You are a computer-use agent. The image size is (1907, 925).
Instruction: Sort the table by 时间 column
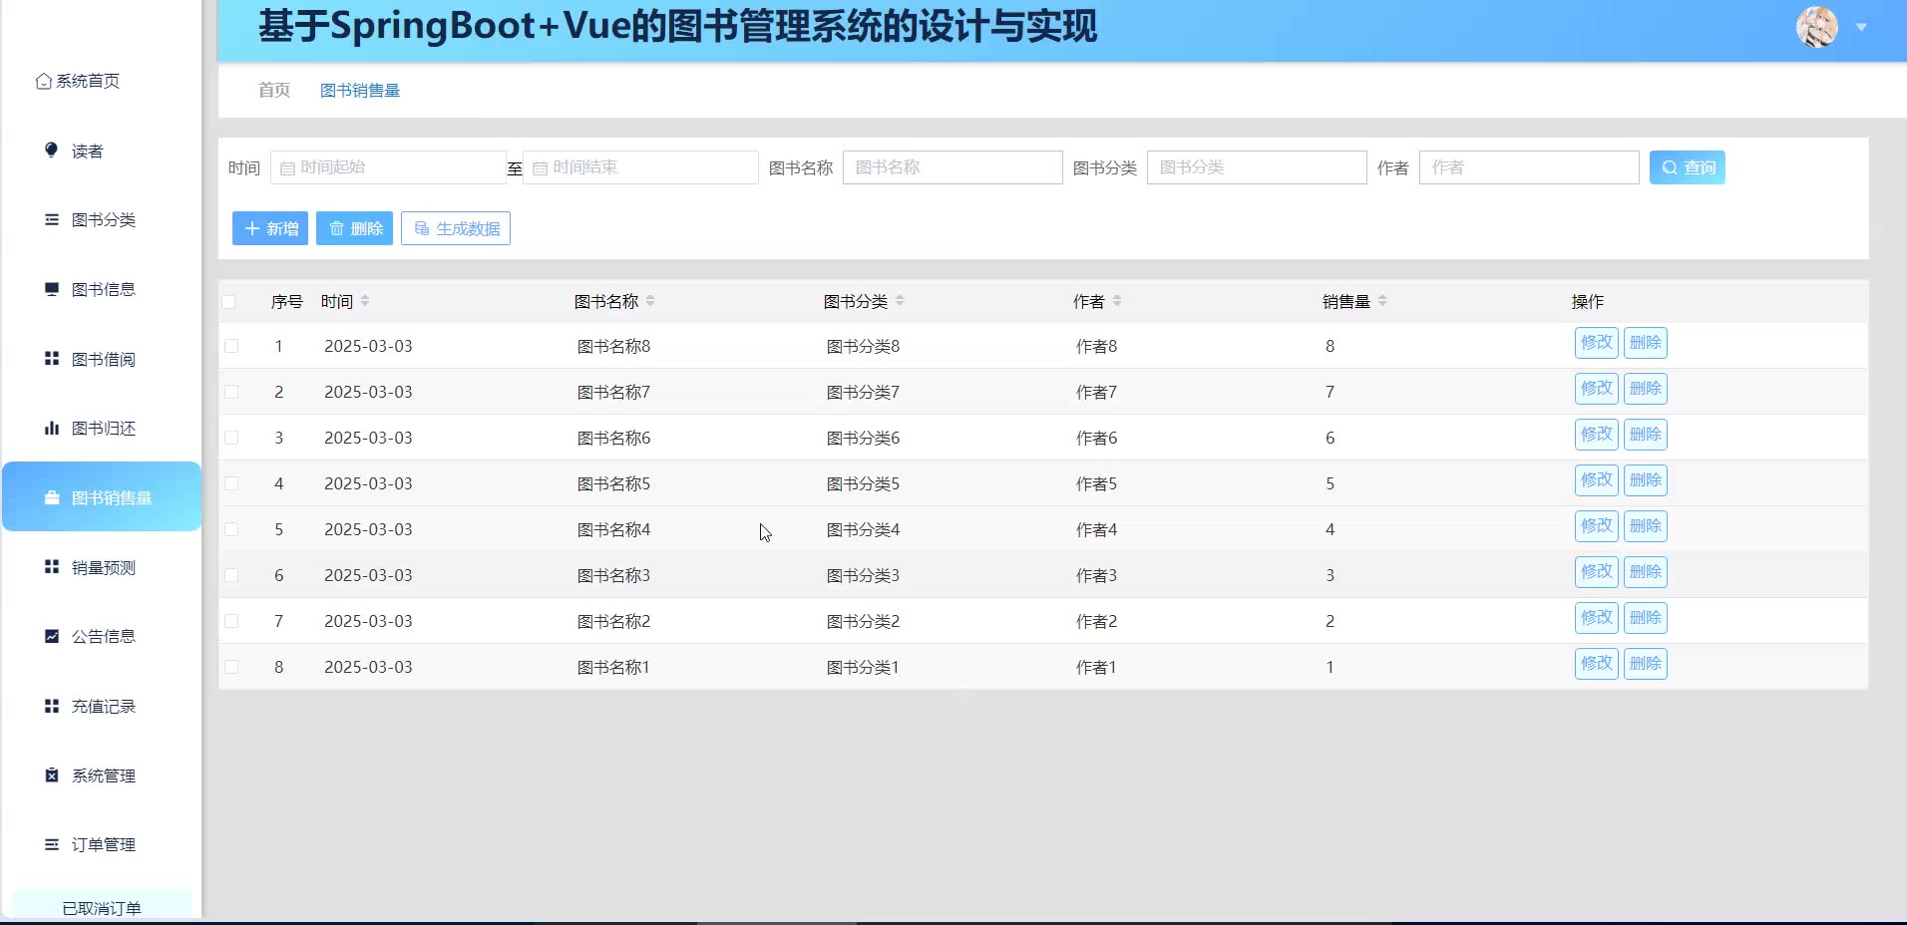point(365,301)
